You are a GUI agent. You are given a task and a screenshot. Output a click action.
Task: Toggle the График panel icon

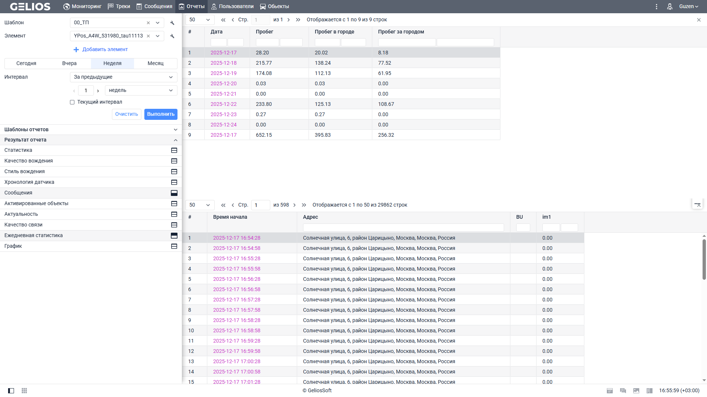click(174, 246)
